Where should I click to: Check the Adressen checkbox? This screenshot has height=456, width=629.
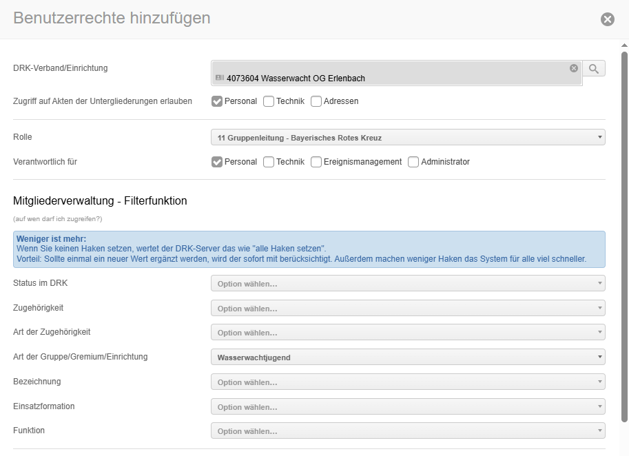pos(316,101)
